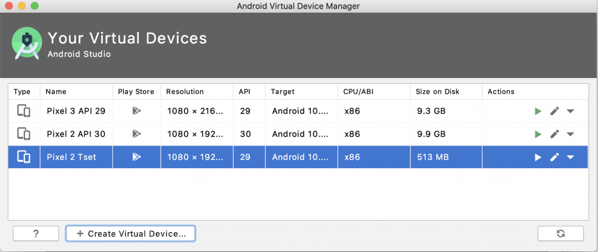Refresh the virtual device list

point(561,233)
